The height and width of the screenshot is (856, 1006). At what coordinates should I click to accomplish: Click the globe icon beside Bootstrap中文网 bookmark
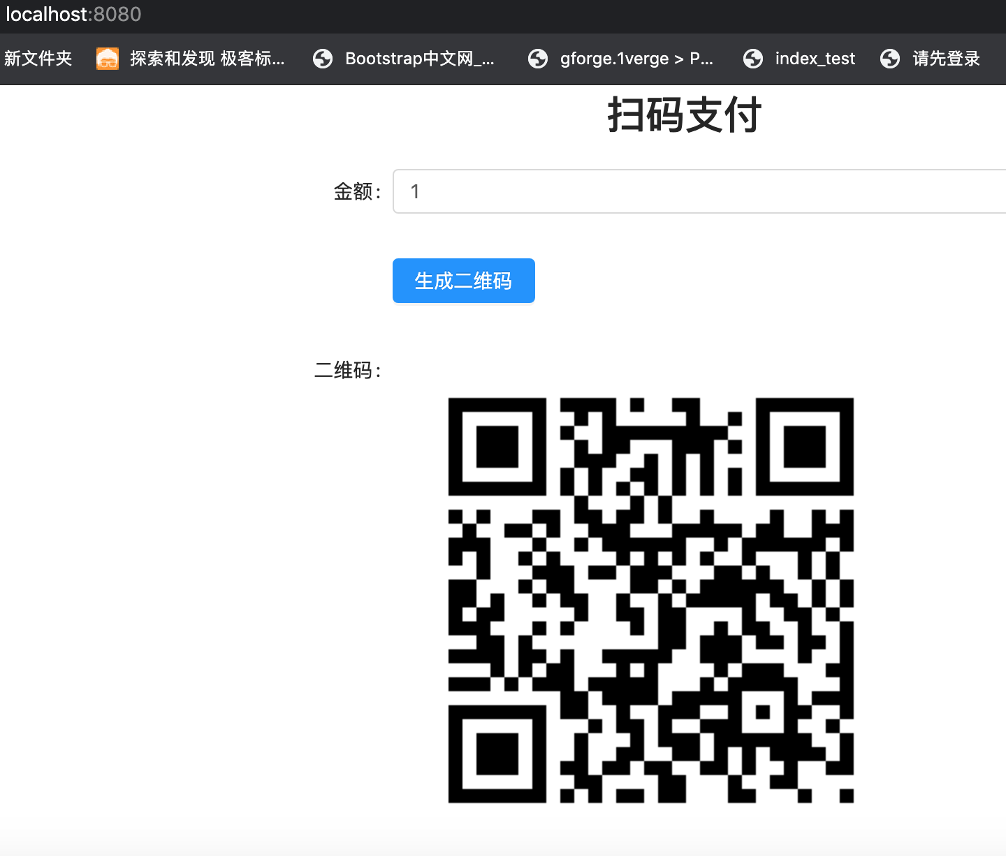coord(323,59)
